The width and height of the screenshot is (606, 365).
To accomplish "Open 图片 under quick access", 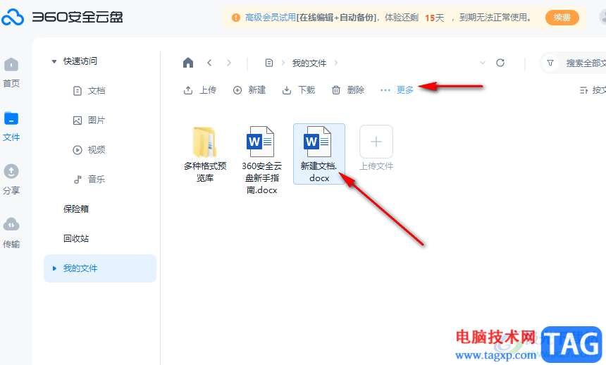I will (x=89, y=120).
